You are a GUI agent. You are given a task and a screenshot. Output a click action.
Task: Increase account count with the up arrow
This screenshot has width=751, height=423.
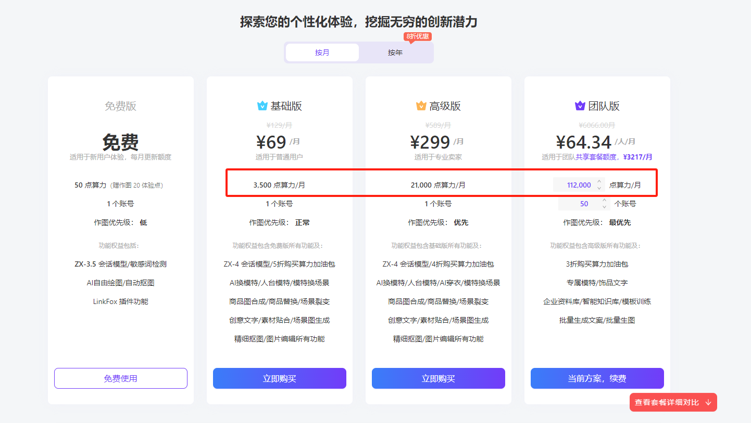coord(604,201)
